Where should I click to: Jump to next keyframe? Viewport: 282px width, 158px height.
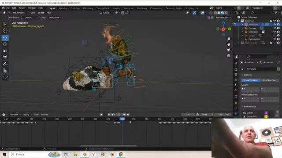tap(124, 115)
